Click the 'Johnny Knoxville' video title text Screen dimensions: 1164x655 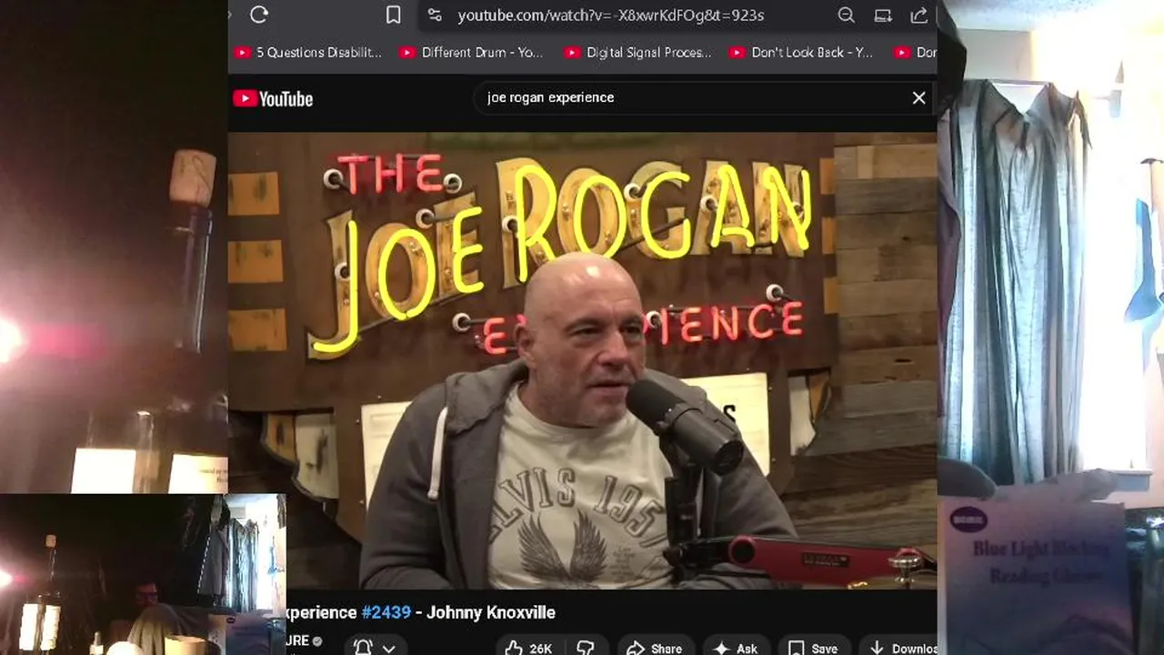coord(491,612)
